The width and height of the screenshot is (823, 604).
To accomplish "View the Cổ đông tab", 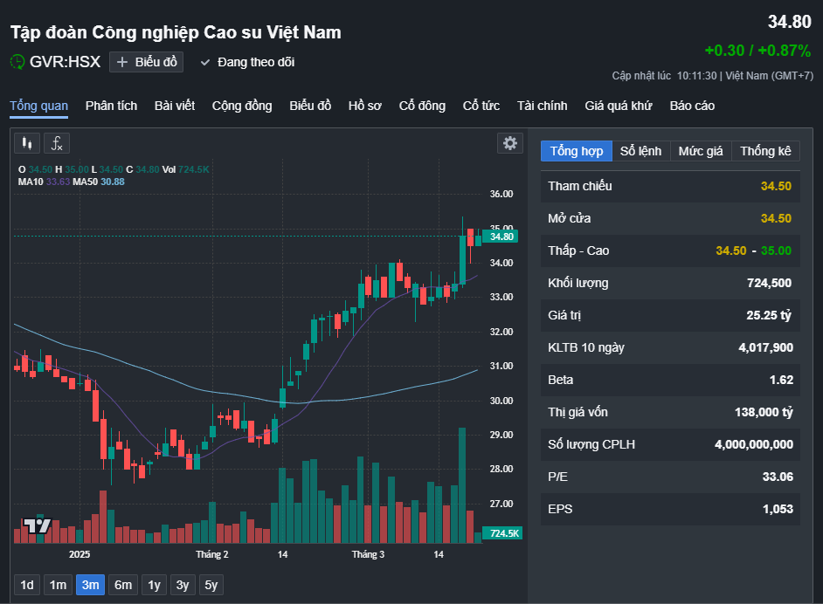I will [x=422, y=106].
